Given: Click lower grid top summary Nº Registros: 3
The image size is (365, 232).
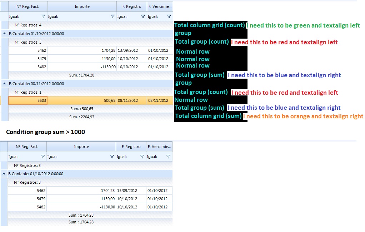Looking at the screenshot, I should (27, 166).
